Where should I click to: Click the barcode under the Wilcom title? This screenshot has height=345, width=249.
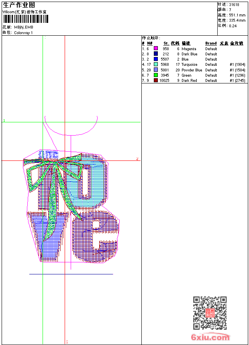pos(26,19)
